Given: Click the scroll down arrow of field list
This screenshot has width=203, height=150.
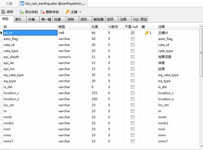Looking at the screenshot, I should 201,146.
